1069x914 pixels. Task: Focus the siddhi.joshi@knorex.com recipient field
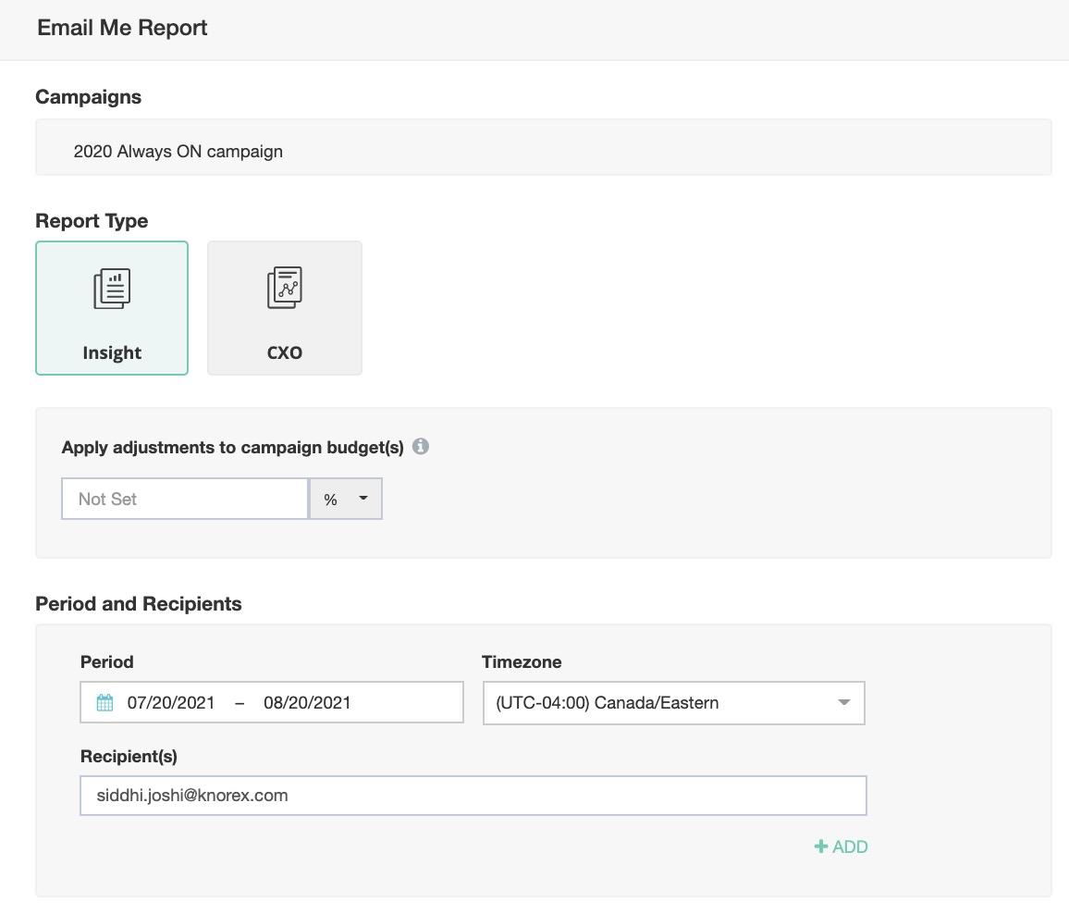click(473, 796)
